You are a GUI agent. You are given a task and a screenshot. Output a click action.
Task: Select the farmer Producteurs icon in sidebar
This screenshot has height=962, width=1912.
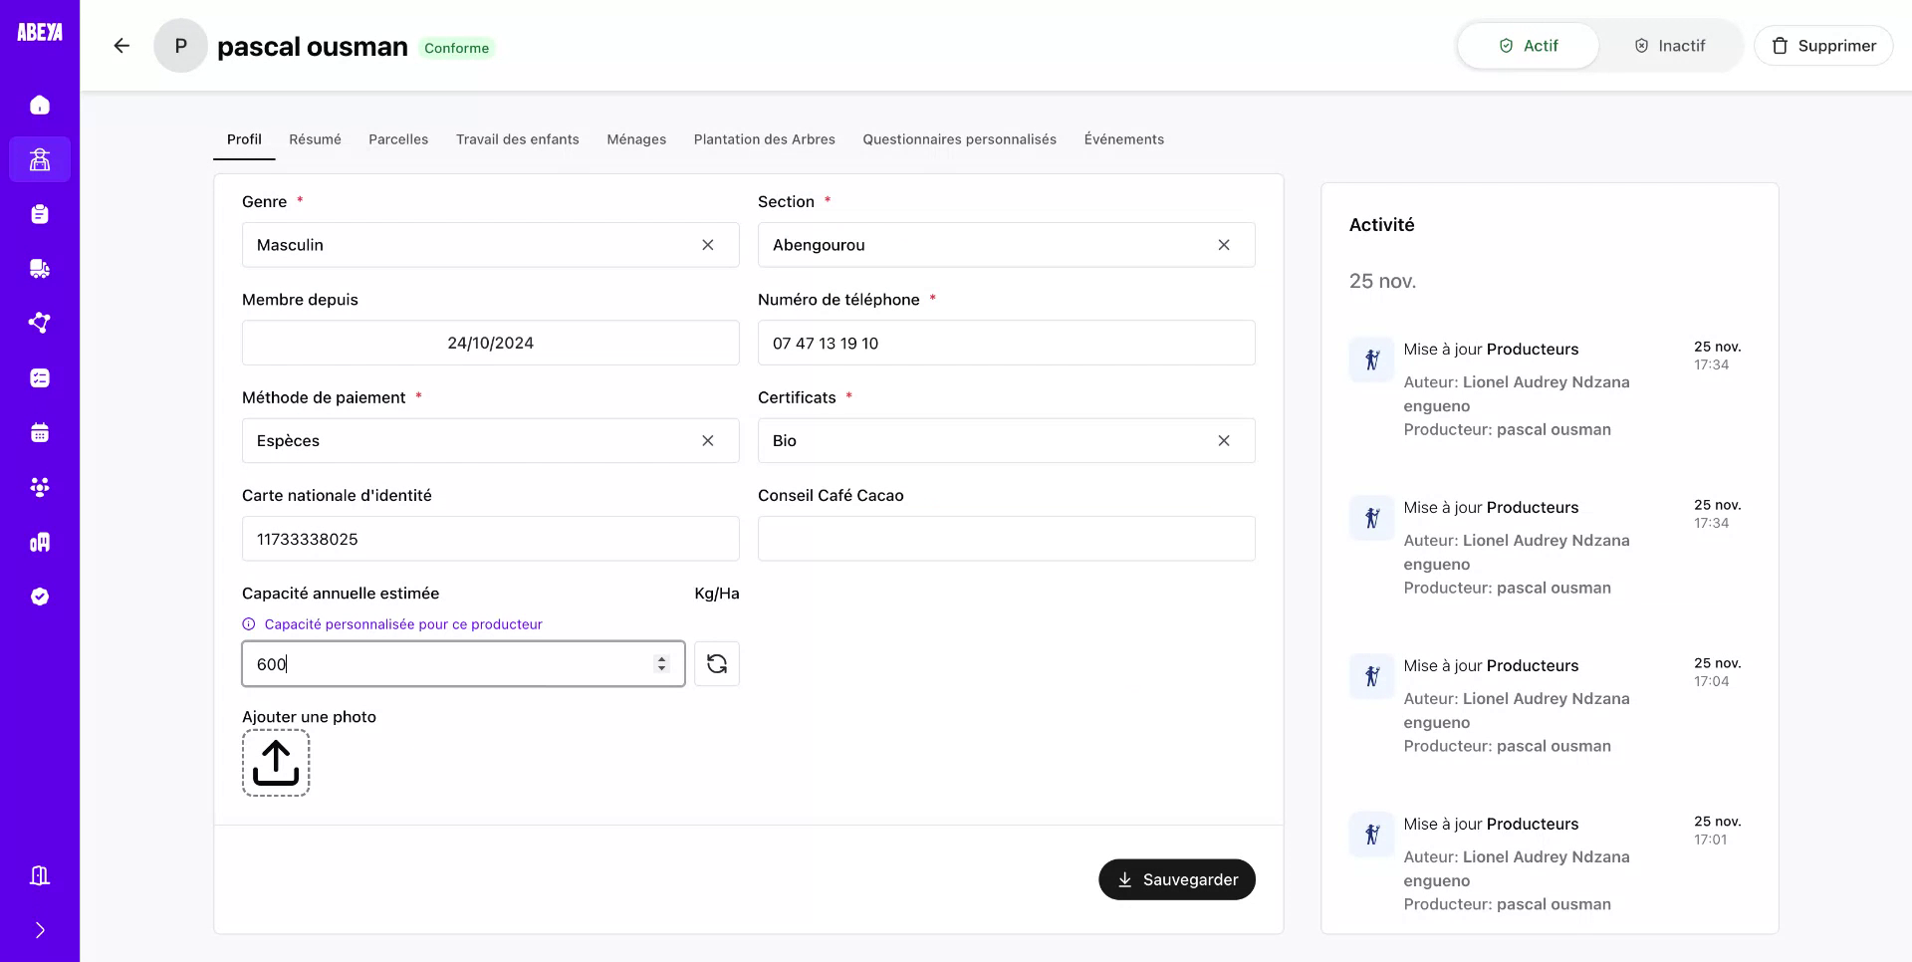40,159
